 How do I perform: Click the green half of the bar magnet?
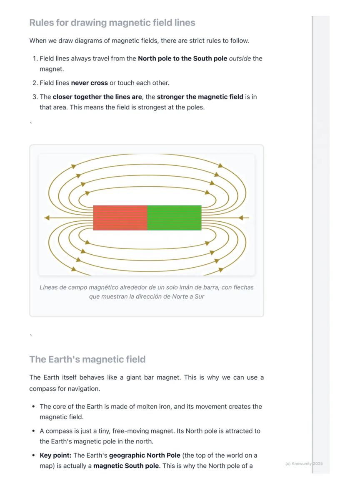click(174, 218)
